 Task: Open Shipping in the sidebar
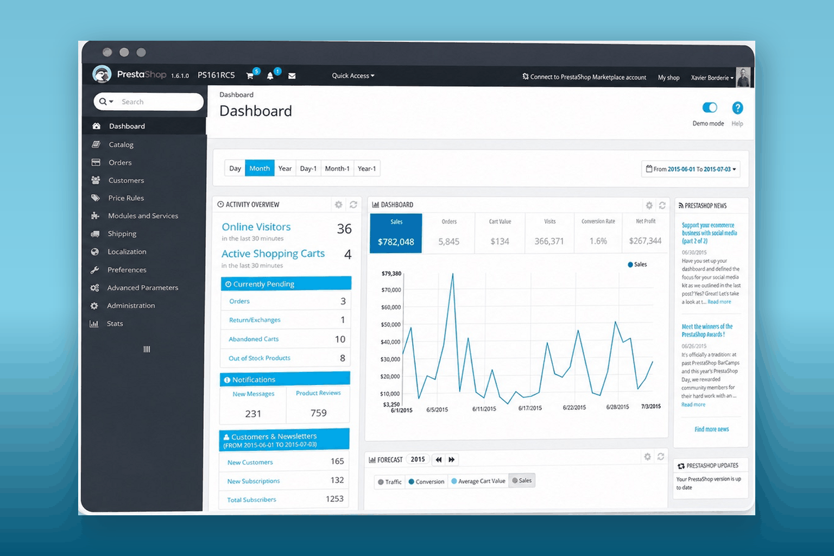(x=144, y=233)
